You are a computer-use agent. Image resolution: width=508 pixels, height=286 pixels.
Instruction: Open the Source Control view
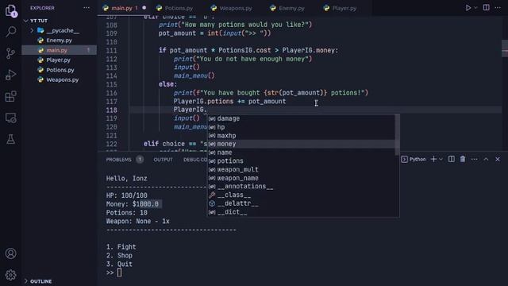point(10,53)
